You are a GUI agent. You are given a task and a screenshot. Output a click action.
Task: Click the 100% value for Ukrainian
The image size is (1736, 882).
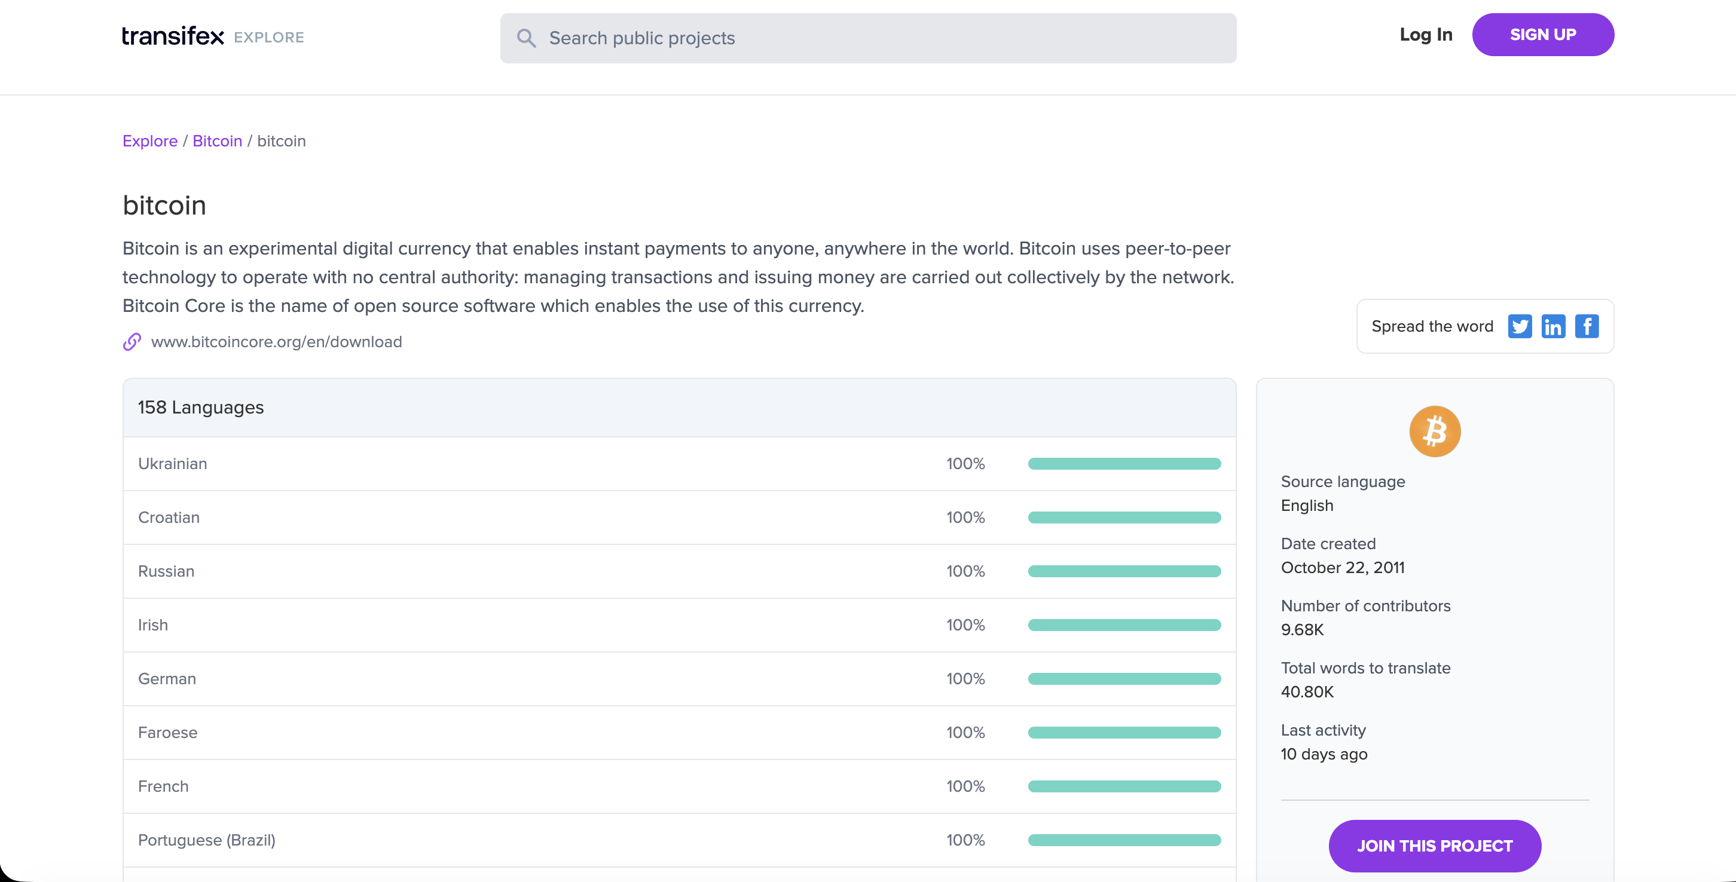point(965,464)
